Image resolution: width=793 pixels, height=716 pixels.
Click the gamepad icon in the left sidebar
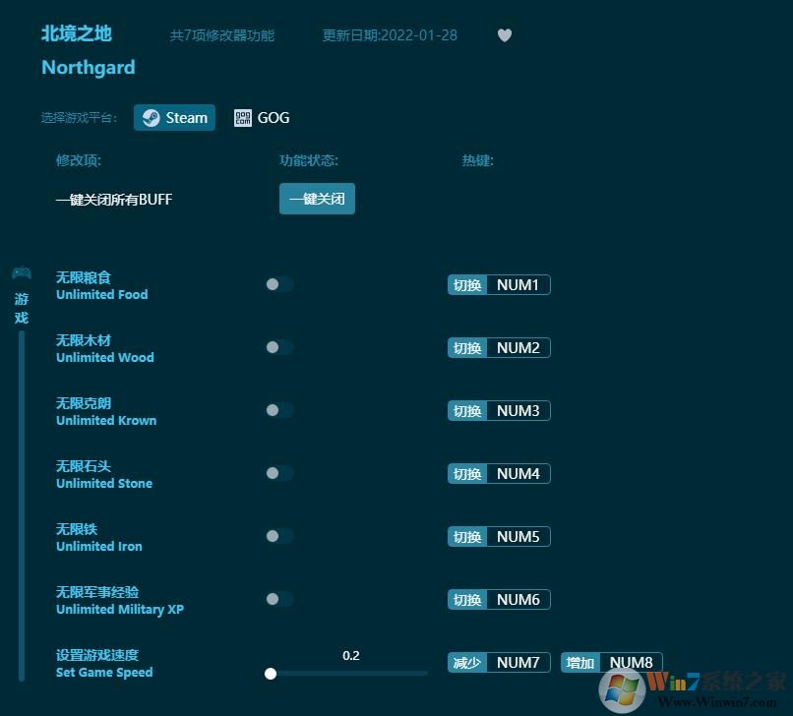pyautogui.click(x=21, y=273)
